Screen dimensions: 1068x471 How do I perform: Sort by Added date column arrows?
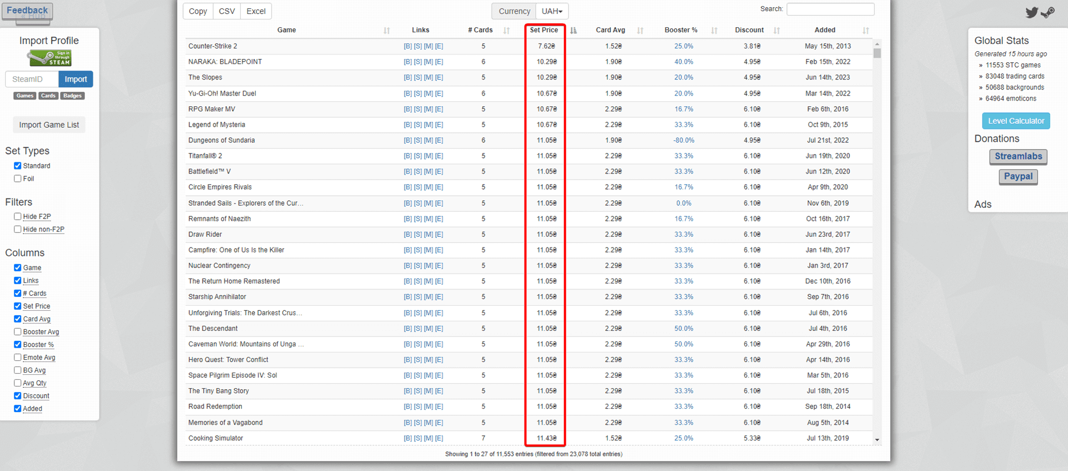866,31
